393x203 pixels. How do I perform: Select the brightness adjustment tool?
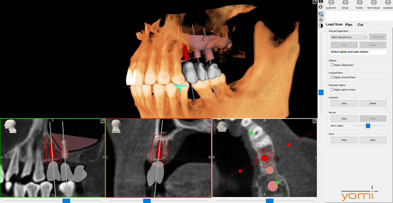pos(321,20)
